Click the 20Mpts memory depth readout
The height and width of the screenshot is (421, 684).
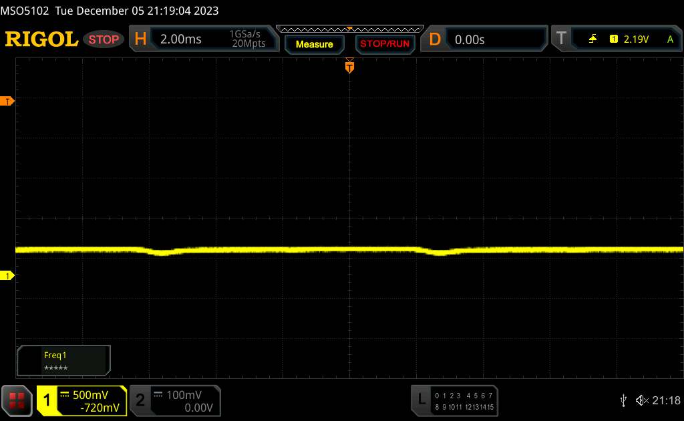(x=248, y=43)
